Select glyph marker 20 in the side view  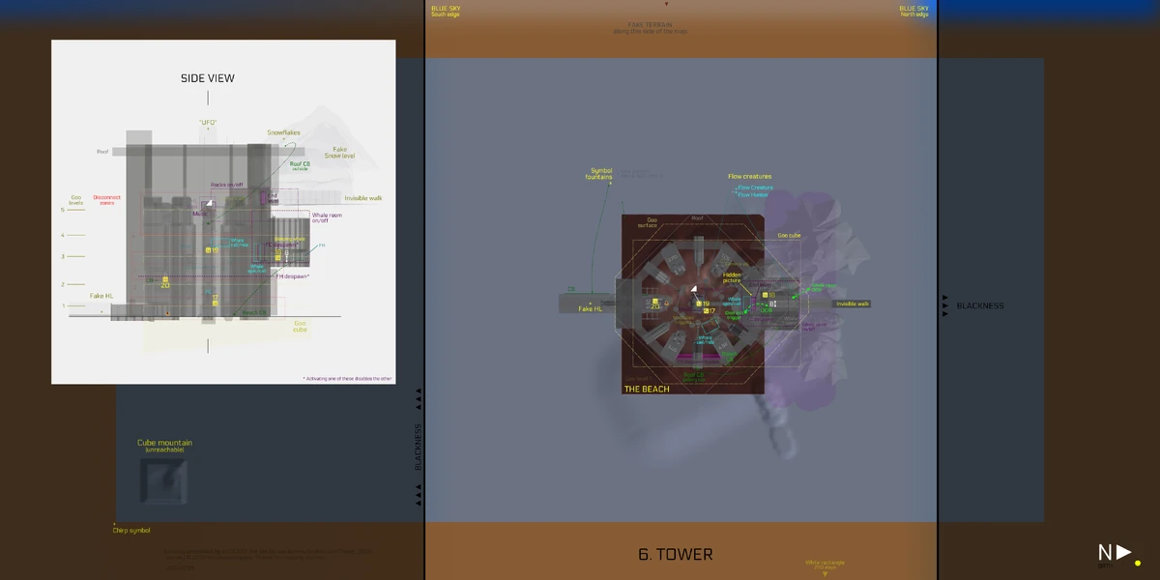(x=164, y=283)
